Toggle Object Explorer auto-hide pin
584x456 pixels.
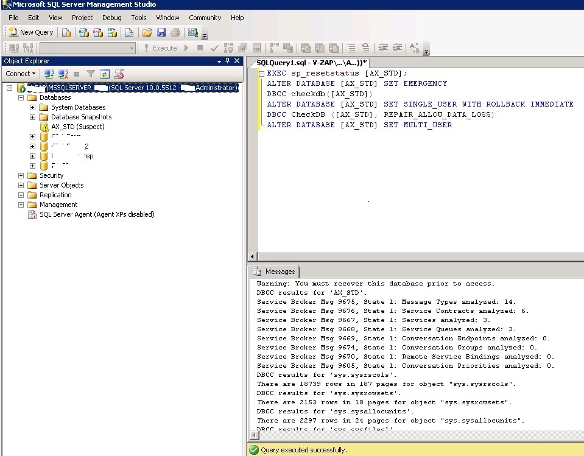click(228, 61)
